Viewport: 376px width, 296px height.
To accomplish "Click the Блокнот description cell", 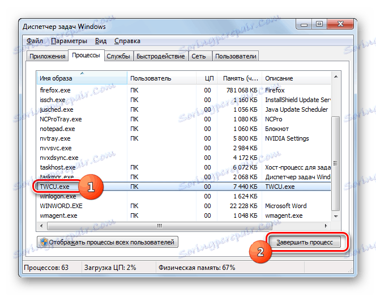I will (x=277, y=129).
